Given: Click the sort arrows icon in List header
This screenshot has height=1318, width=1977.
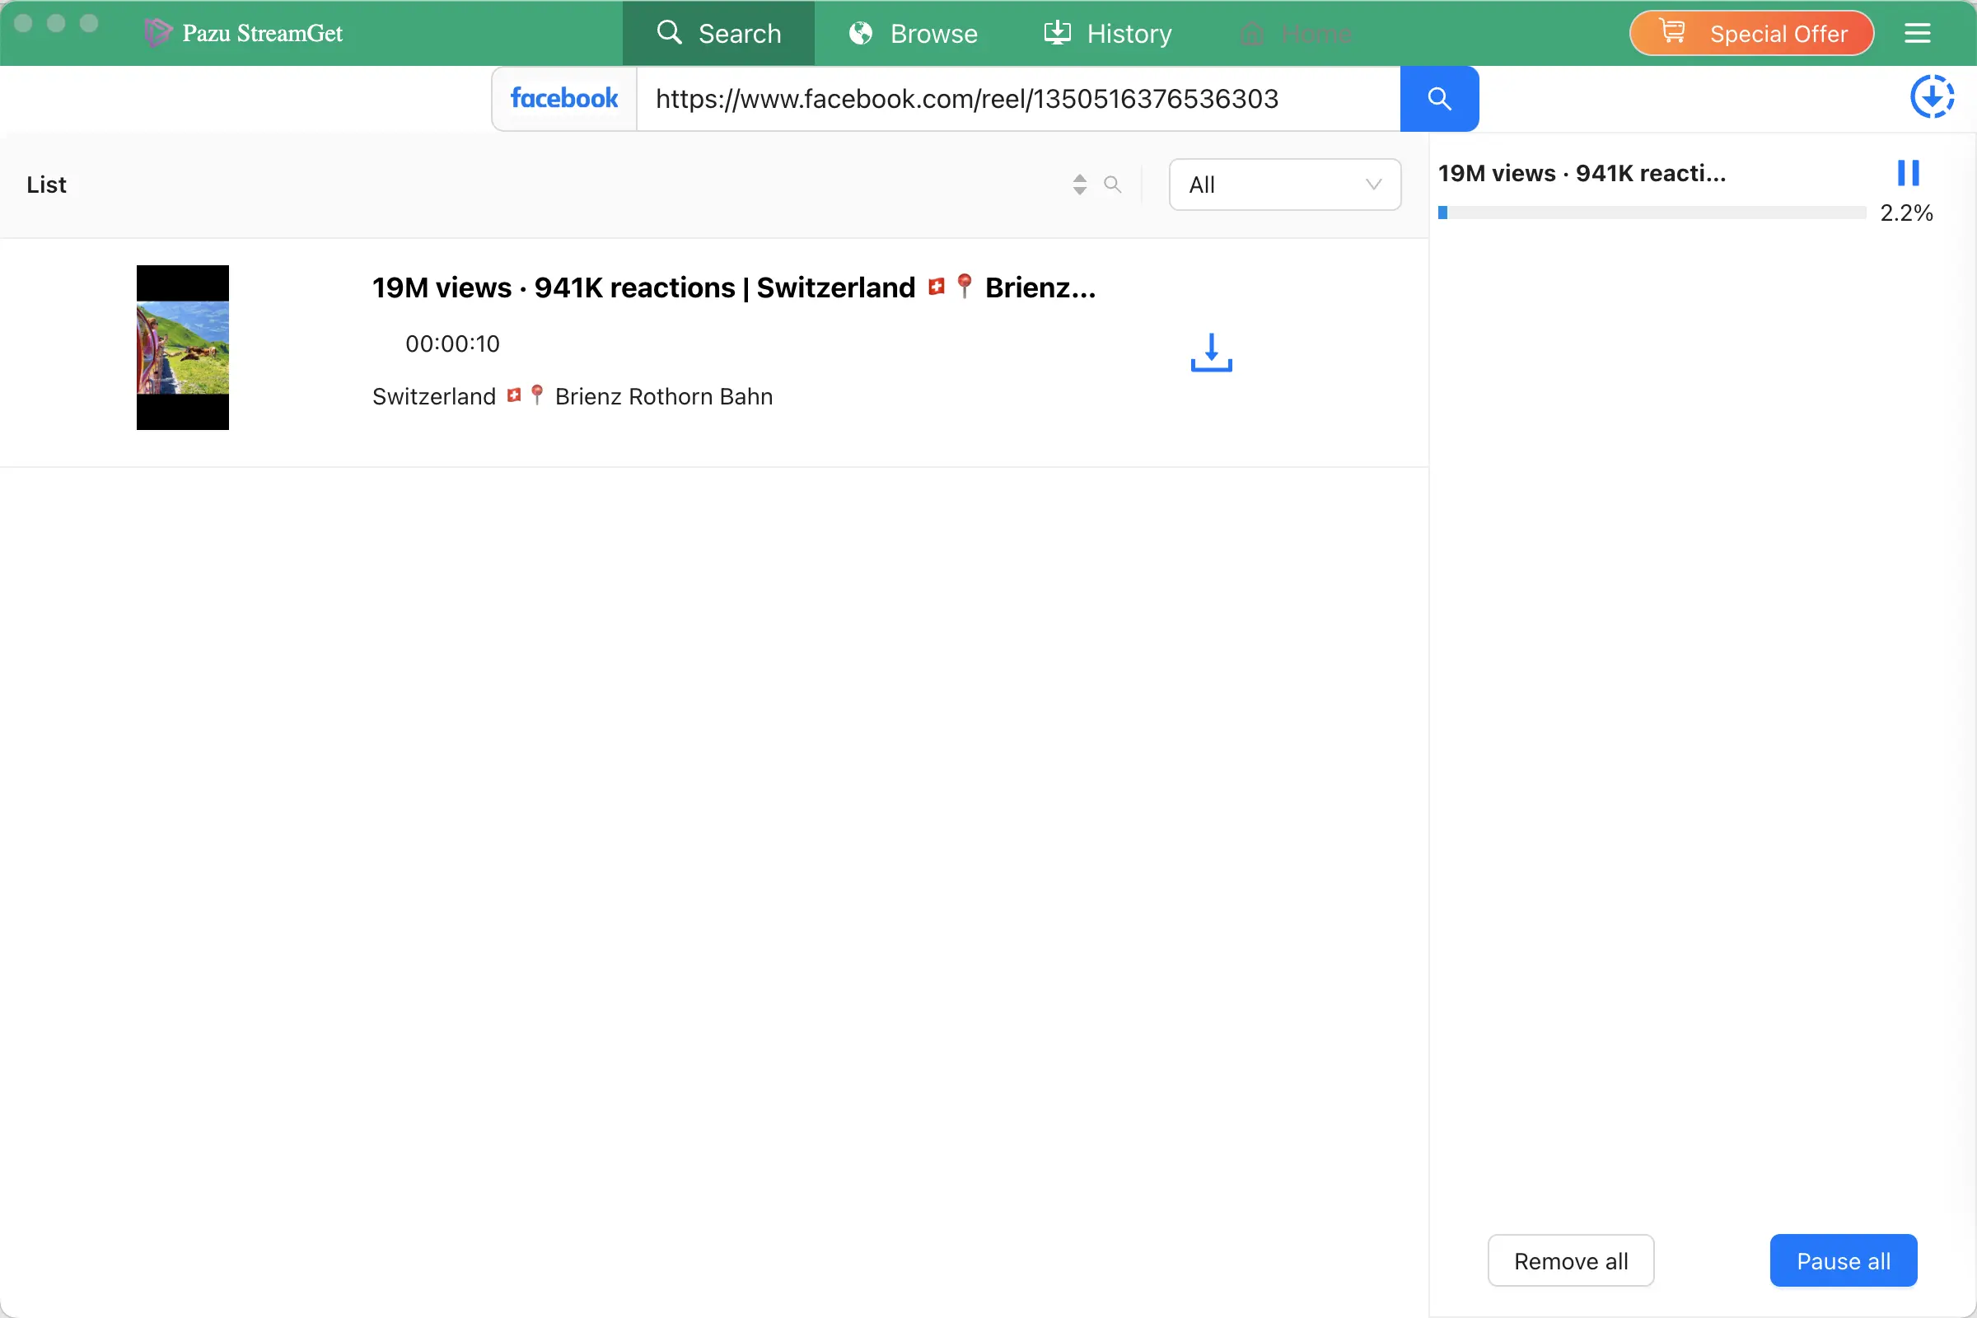Looking at the screenshot, I should (x=1080, y=185).
